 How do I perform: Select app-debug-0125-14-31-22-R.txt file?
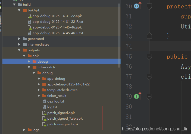pyautogui.click(x=58, y=22)
